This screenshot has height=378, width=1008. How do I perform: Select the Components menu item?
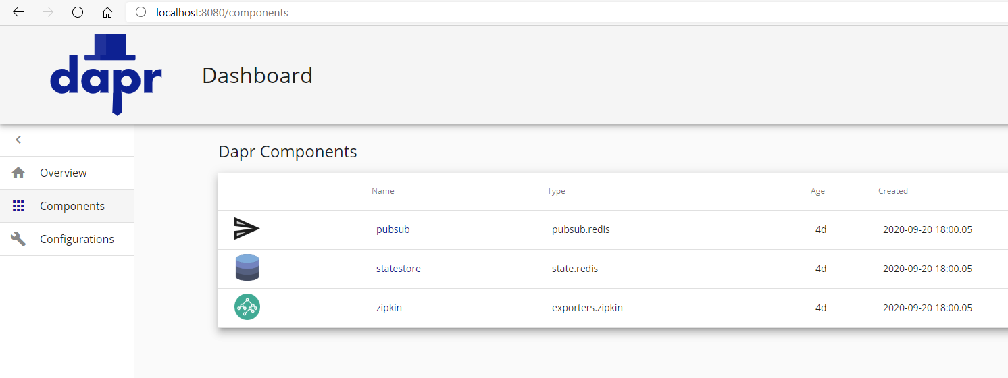tap(72, 206)
